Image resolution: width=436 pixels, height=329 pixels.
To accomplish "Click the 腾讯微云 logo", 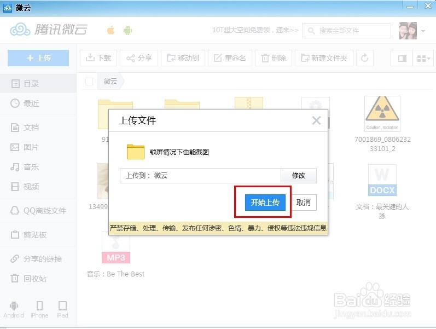I will 49,30.
